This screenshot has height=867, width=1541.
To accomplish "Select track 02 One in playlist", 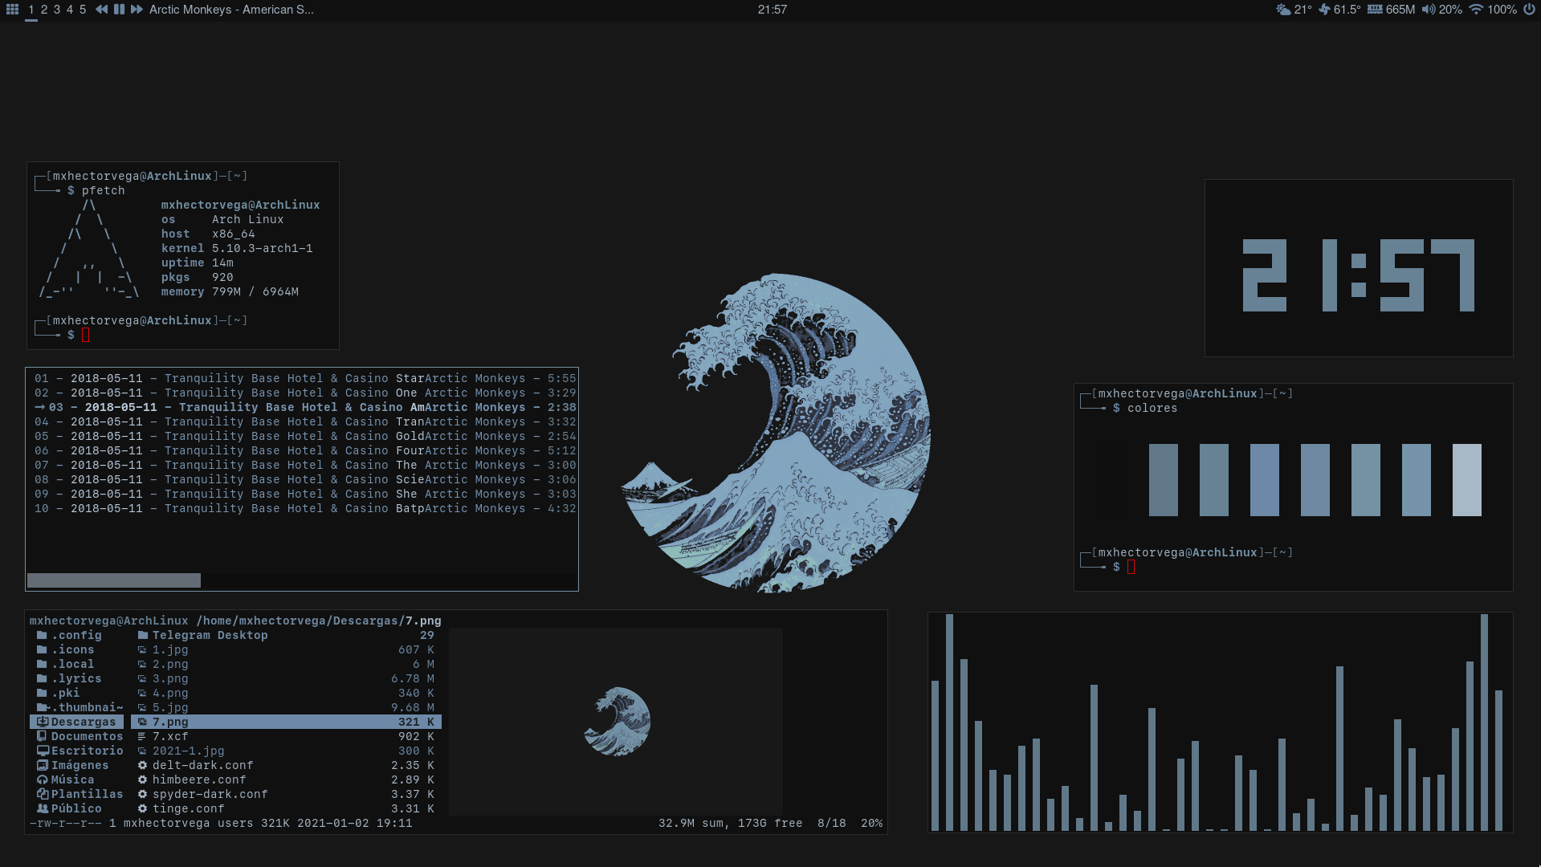I will pos(304,393).
